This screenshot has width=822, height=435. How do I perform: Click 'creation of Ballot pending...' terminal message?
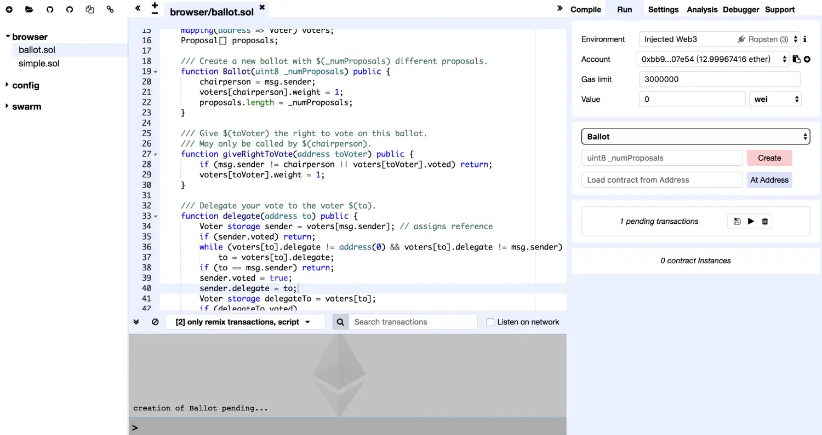pyautogui.click(x=201, y=408)
